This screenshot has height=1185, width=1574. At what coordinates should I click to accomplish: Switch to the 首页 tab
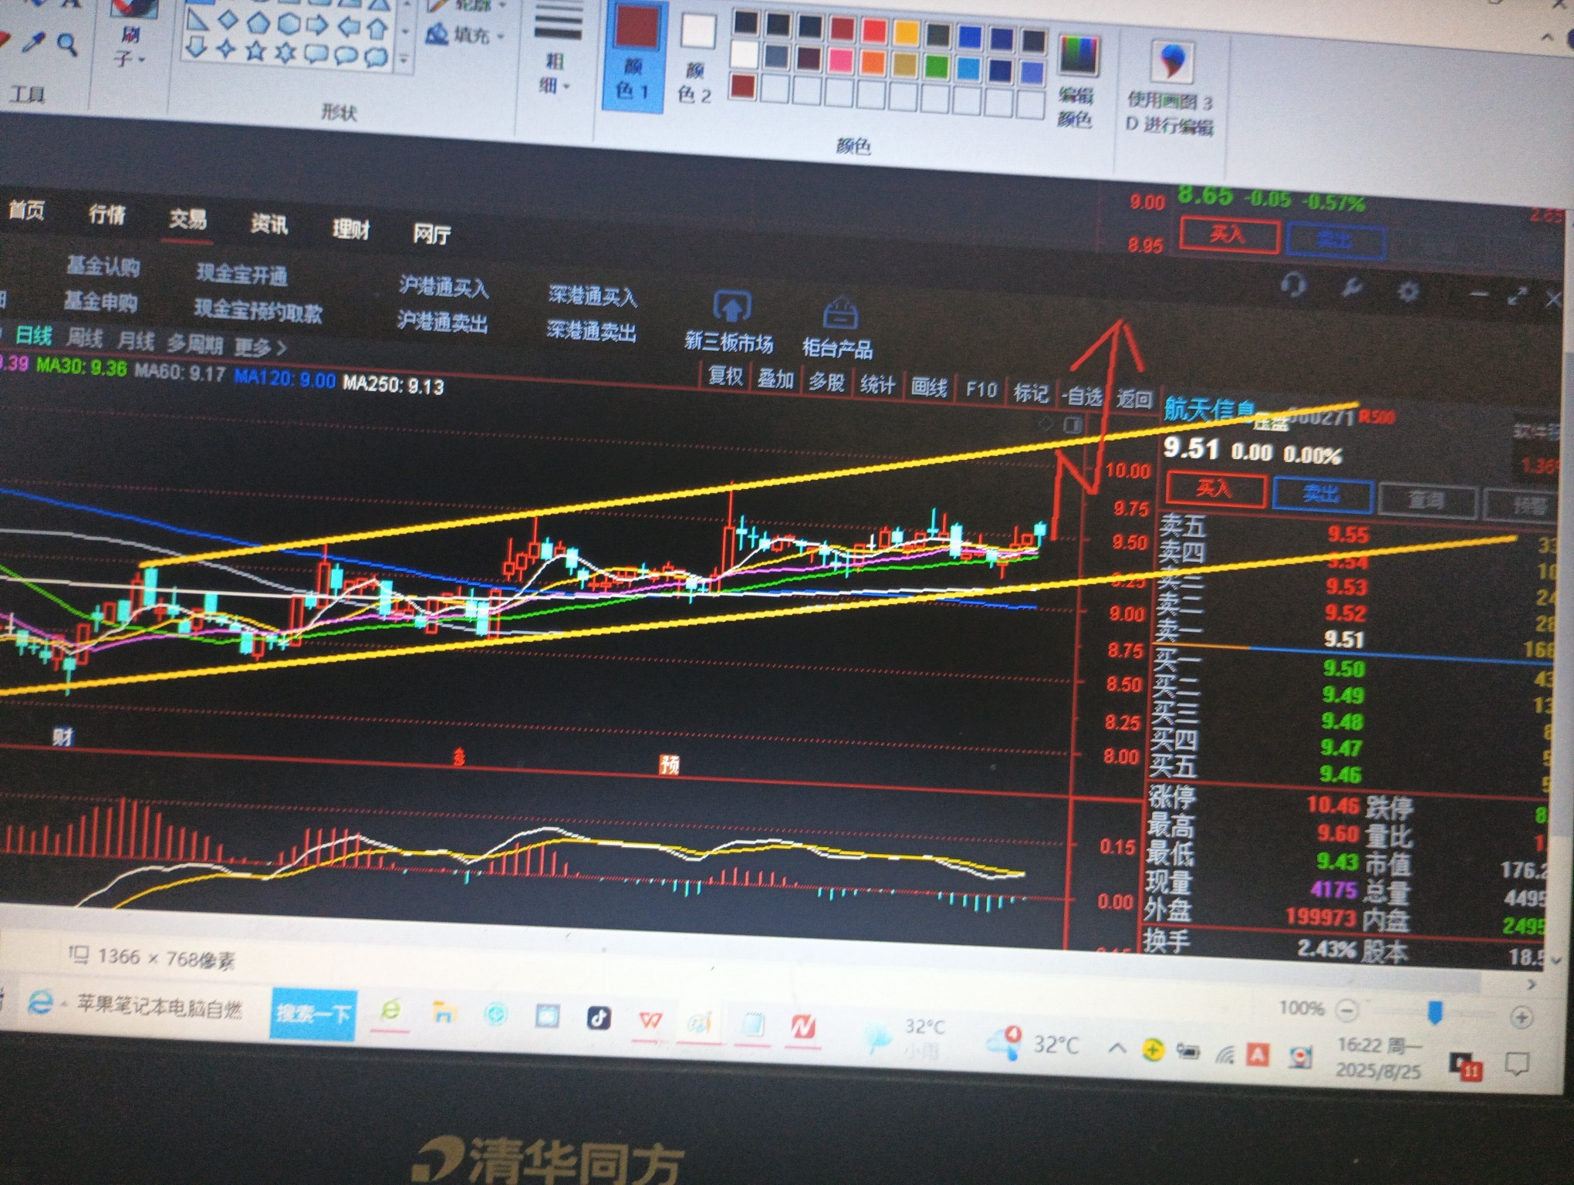[26, 210]
